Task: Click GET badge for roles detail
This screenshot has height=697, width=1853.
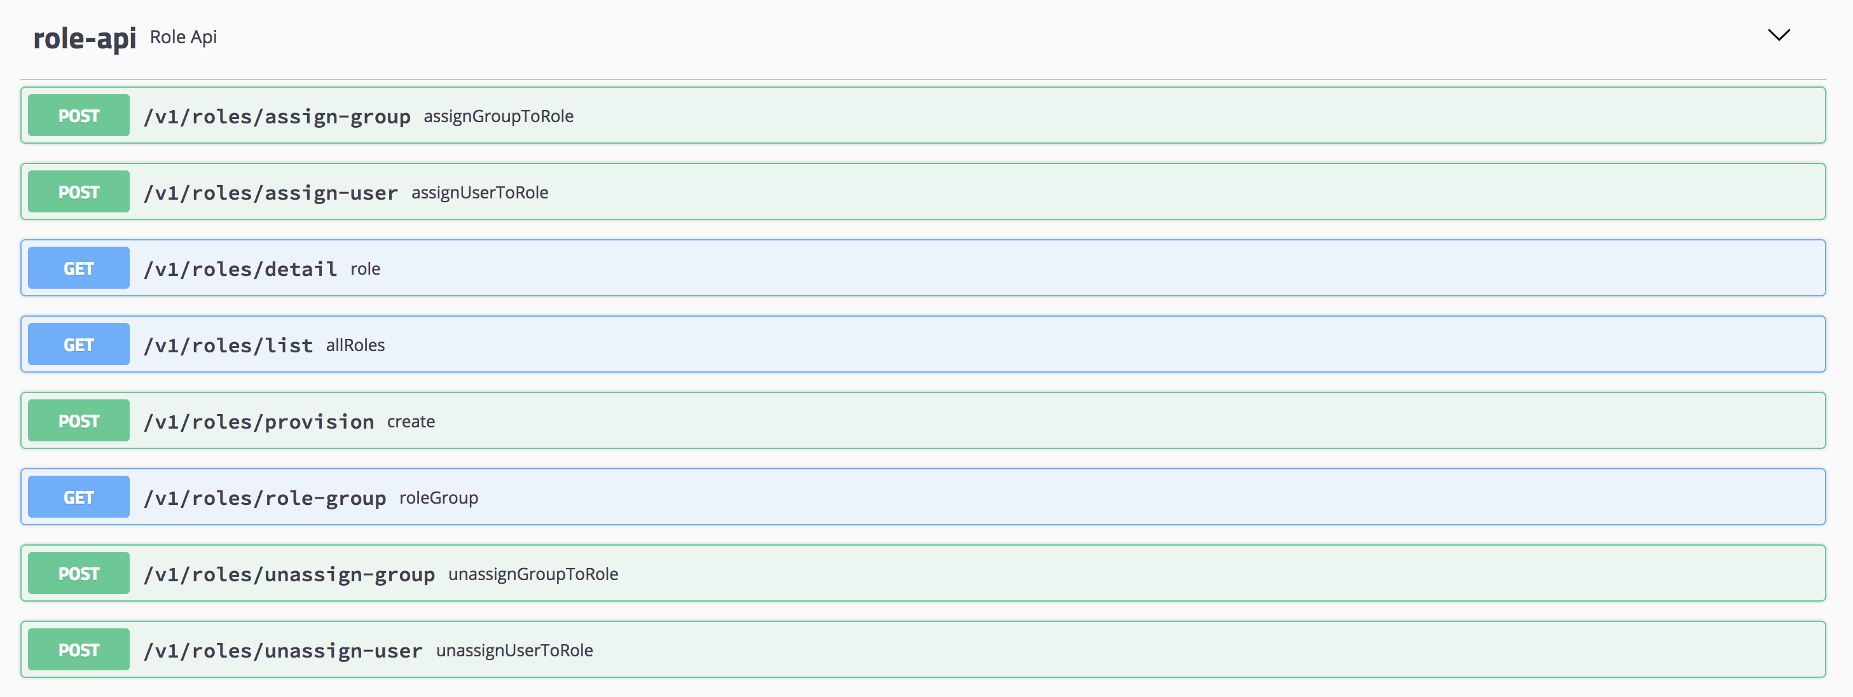Action: (x=79, y=268)
